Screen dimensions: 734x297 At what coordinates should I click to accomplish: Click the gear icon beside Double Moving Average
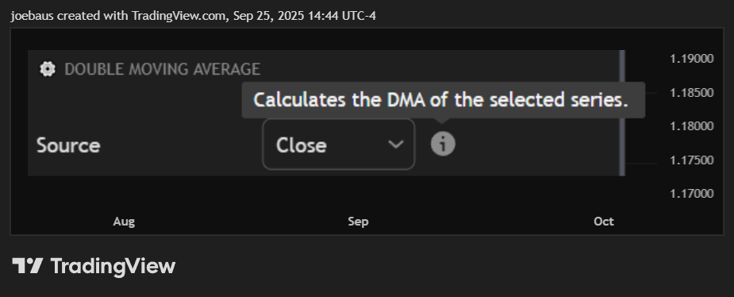click(48, 69)
